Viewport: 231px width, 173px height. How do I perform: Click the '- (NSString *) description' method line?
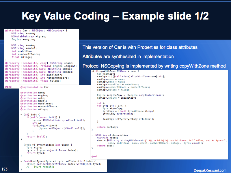click(111, 135)
